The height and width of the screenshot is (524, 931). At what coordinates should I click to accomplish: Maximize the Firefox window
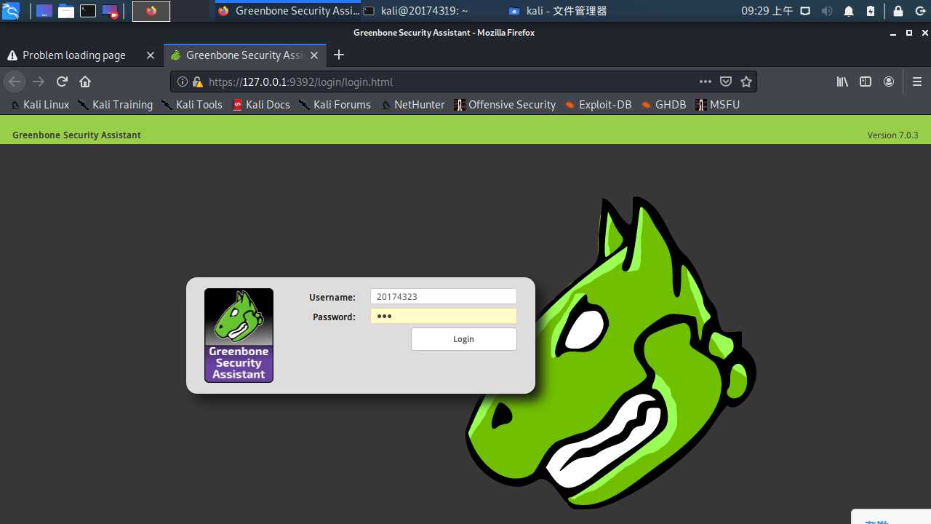click(908, 33)
